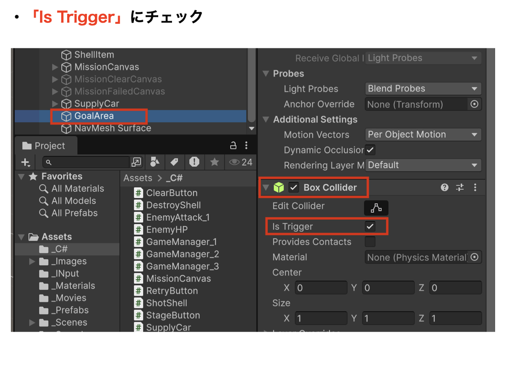Open the Motion Vectors dropdown
506x380 pixels.
422,135
